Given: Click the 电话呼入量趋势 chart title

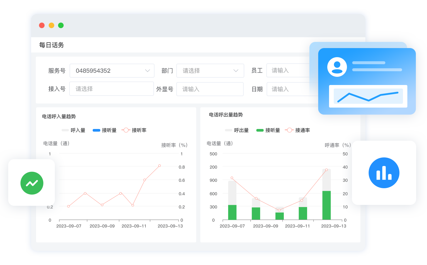Looking at the screenshot, I should pos(59,116).
